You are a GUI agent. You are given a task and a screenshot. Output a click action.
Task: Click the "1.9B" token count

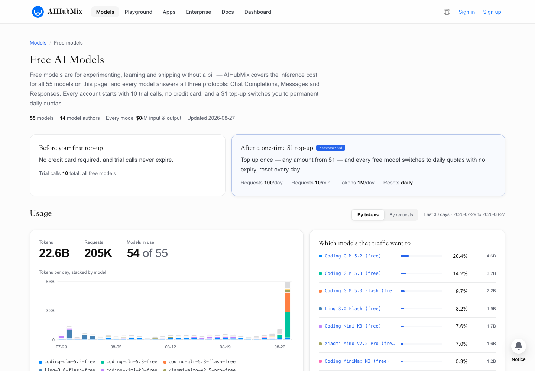point(491,309)
